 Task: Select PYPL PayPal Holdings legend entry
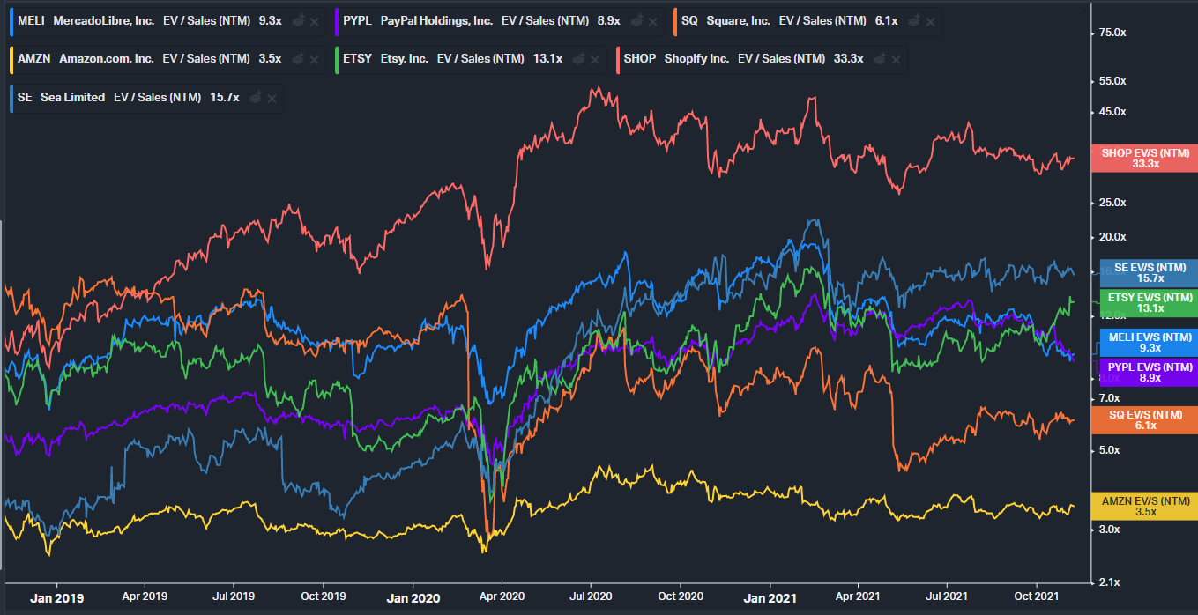pos(501,21)
